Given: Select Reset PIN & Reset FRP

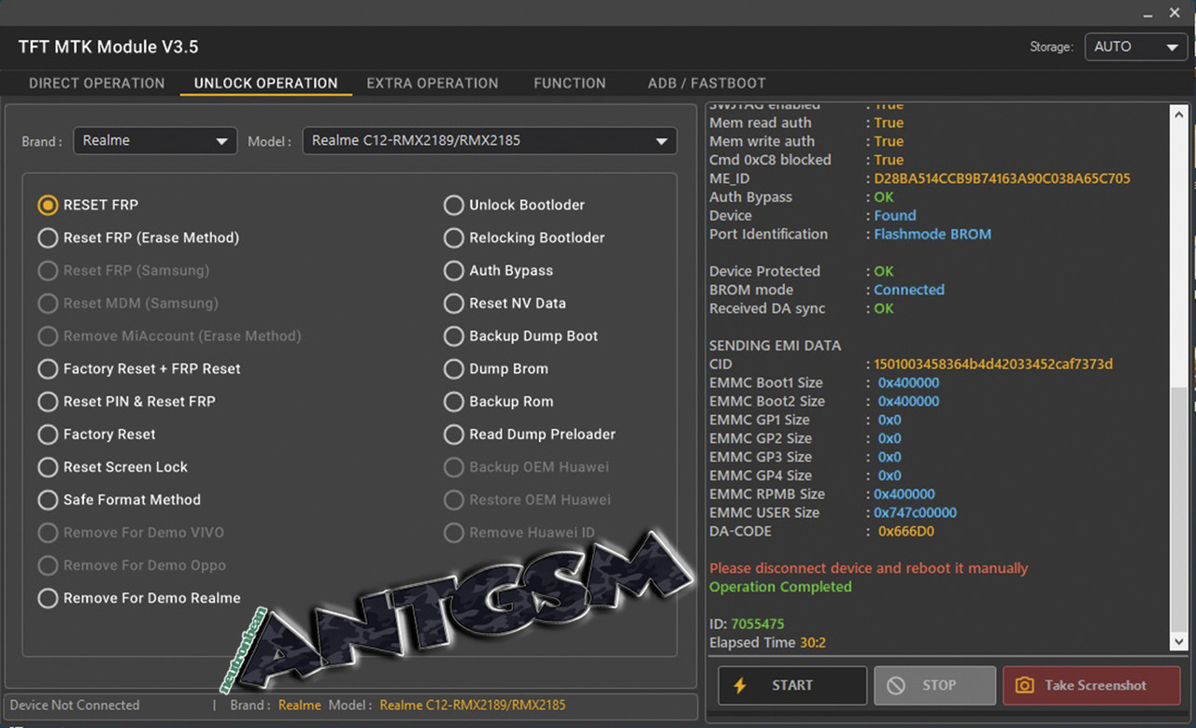Looking at the screenshot, I should (126, 401).
